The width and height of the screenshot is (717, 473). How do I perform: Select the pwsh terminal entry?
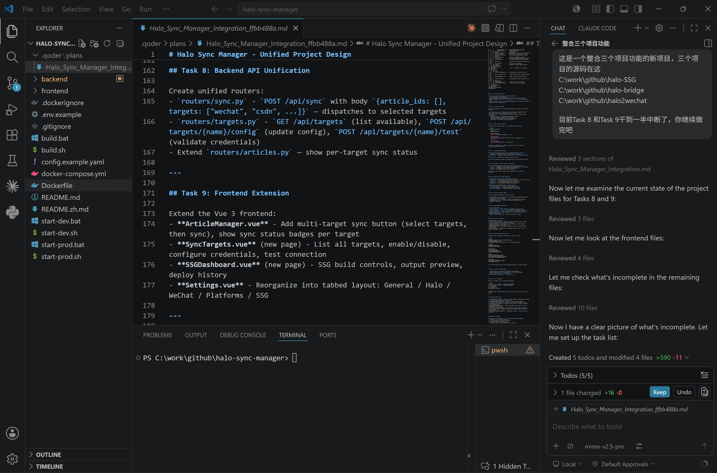[507, 350]
